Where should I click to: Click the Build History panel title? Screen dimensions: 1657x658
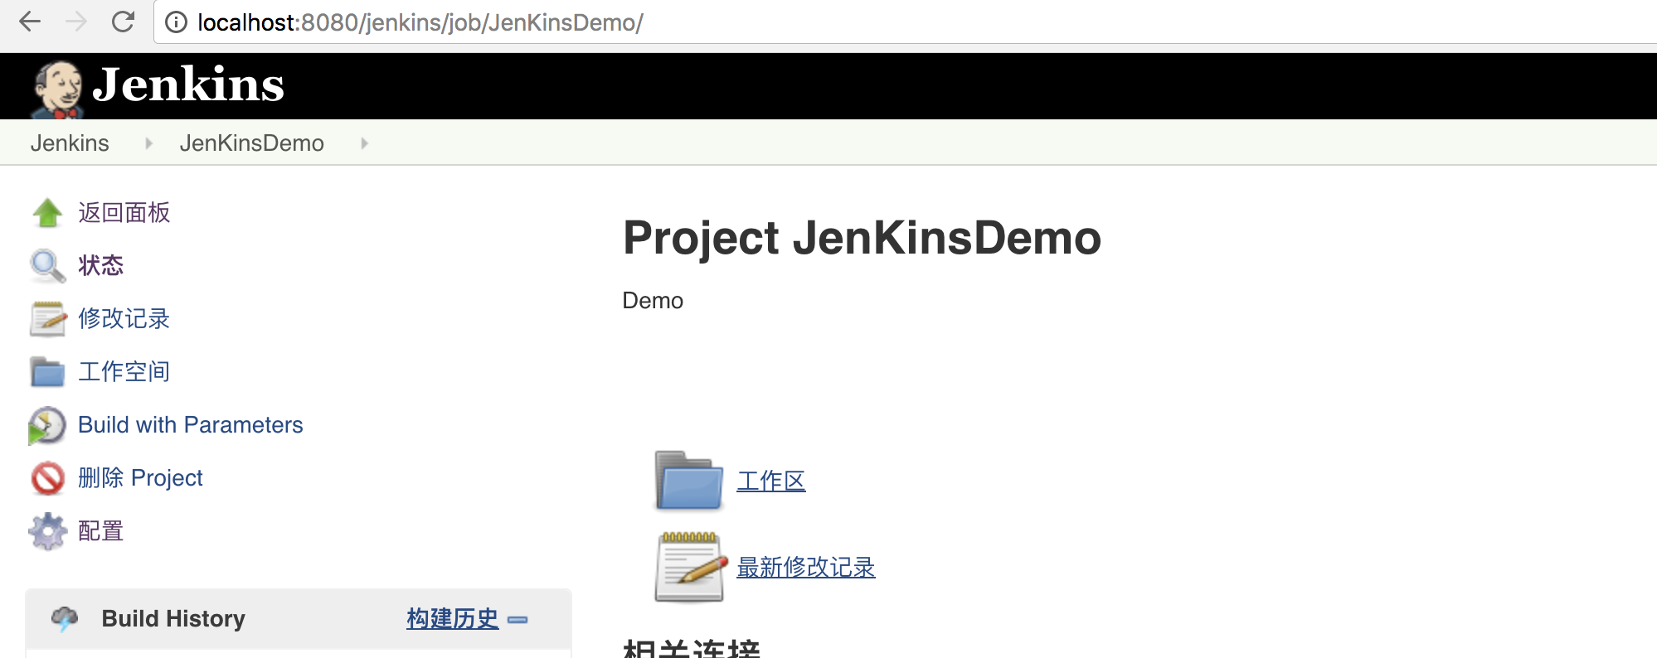(173, 619)
